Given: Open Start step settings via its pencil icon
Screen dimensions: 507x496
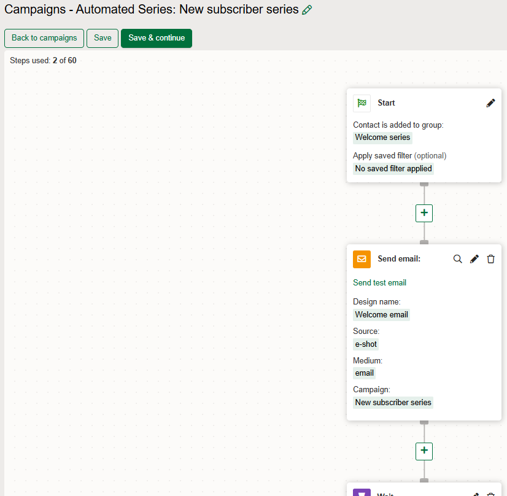Looking at the screenshot, I should coord(490,103).
